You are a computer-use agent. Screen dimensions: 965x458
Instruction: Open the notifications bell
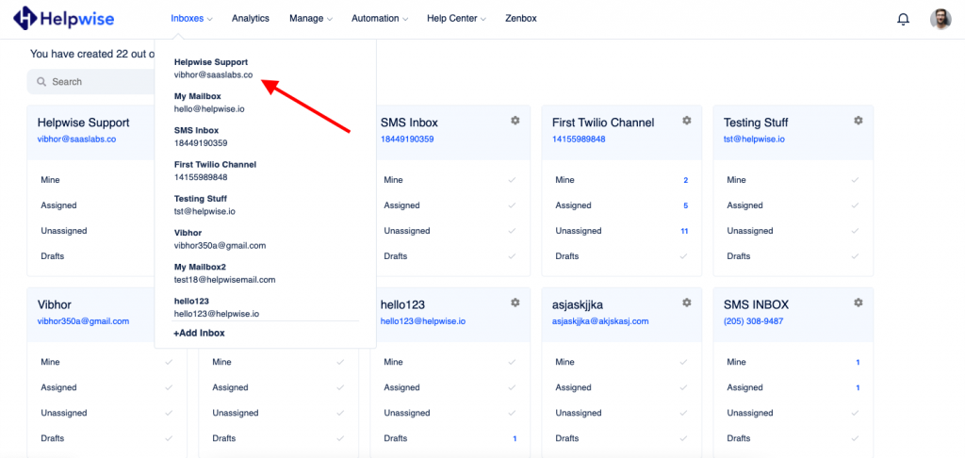point(903,19)
